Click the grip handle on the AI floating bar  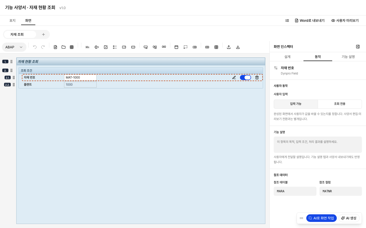(x=301, y=218)
